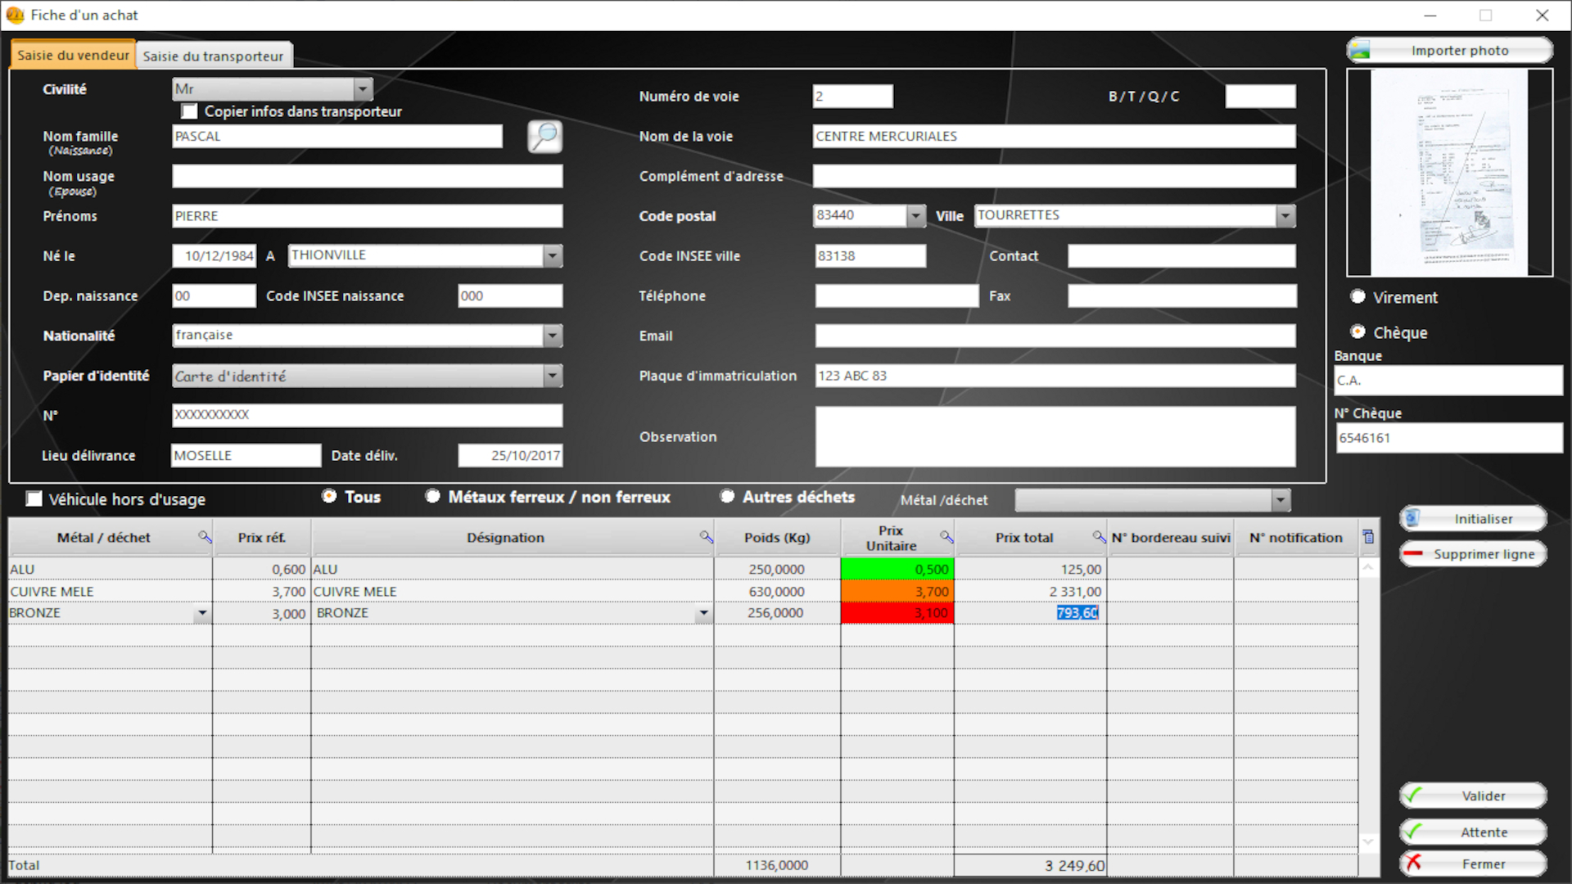
Task: Click the search icon in Prix total header
Action: click(1099, 537)
